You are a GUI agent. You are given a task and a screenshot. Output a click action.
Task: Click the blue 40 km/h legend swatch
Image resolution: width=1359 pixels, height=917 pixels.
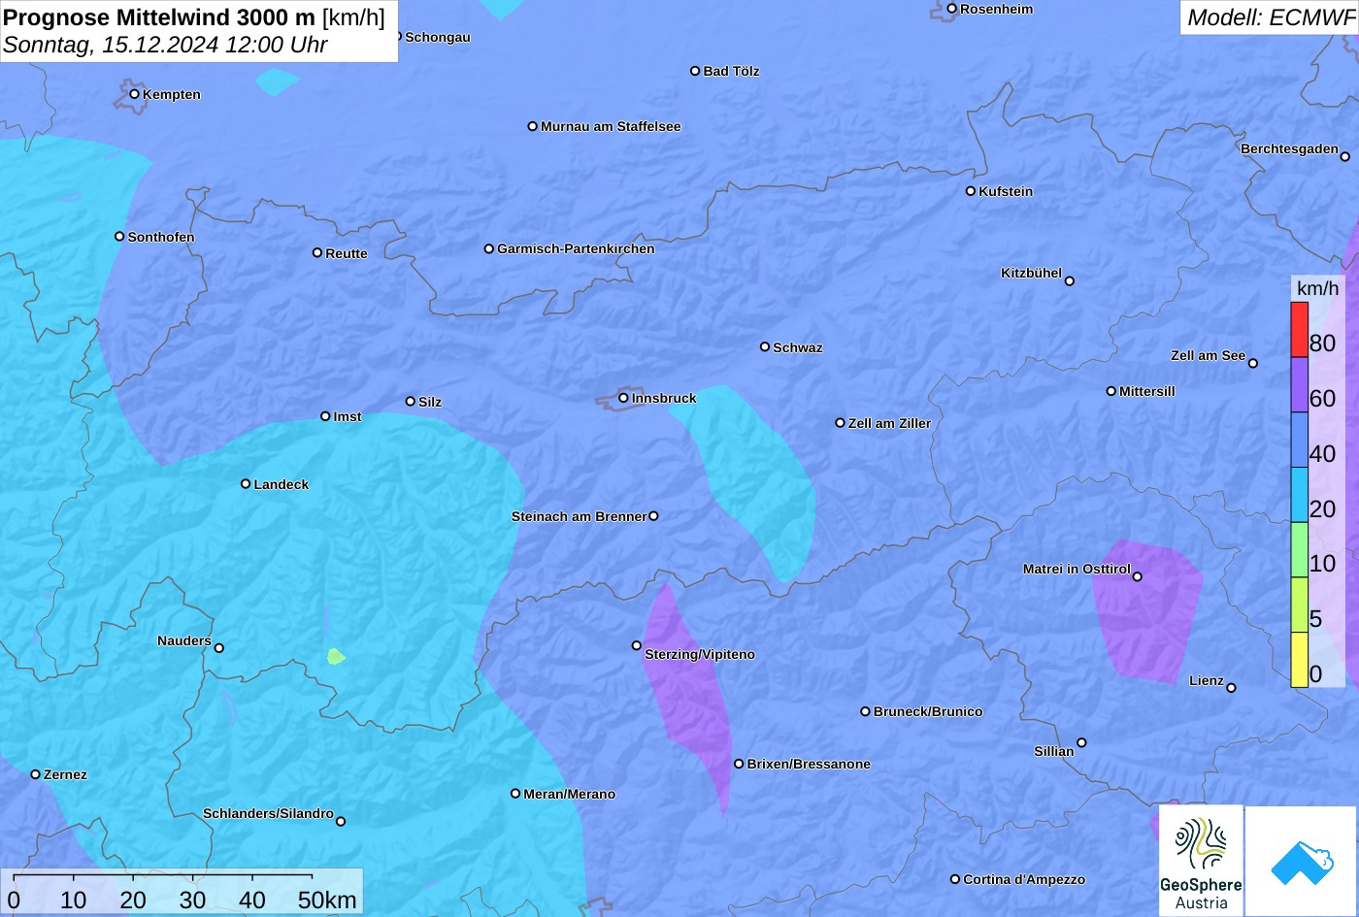(1299, 441)
